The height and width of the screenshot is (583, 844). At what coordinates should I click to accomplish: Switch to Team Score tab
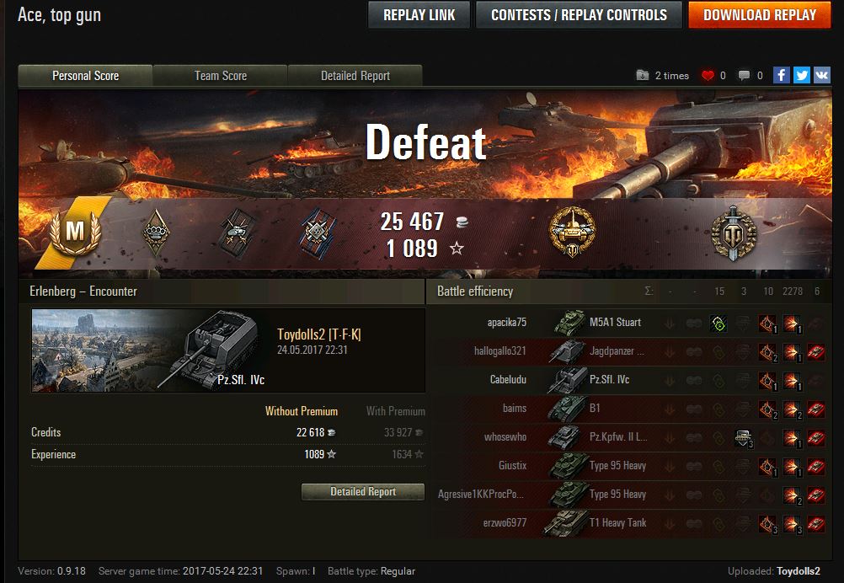pos(220,76)
